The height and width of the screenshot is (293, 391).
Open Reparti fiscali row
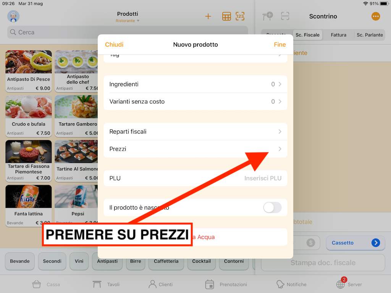tap(195, 132)
